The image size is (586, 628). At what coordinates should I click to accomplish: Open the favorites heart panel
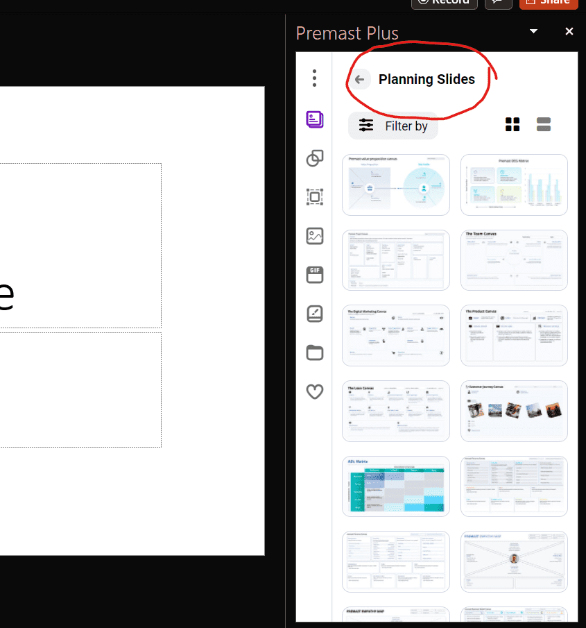[x=314, y=391]
